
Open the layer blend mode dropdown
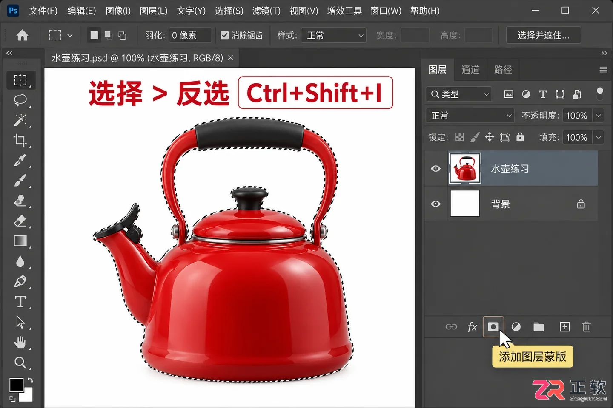point(470,116)
